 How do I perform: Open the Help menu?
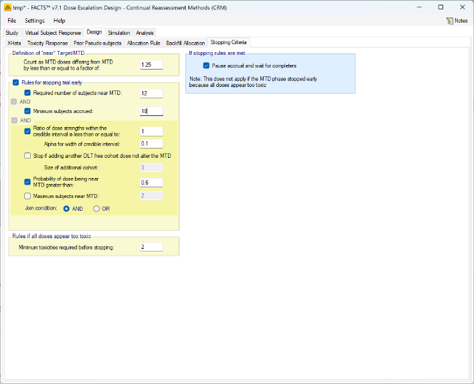[x=60, y=21]
